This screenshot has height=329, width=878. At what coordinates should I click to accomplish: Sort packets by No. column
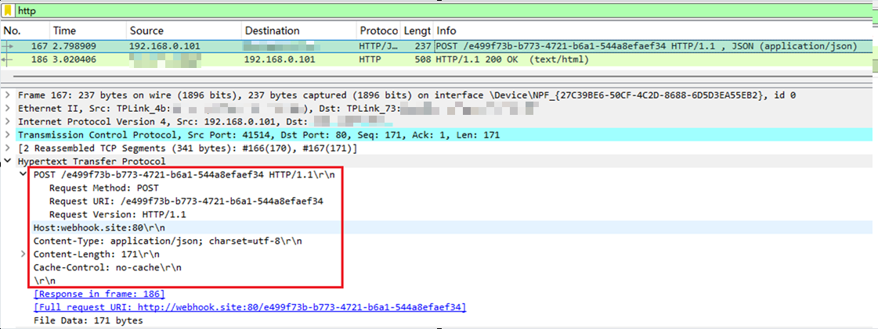tap(26, 30)
